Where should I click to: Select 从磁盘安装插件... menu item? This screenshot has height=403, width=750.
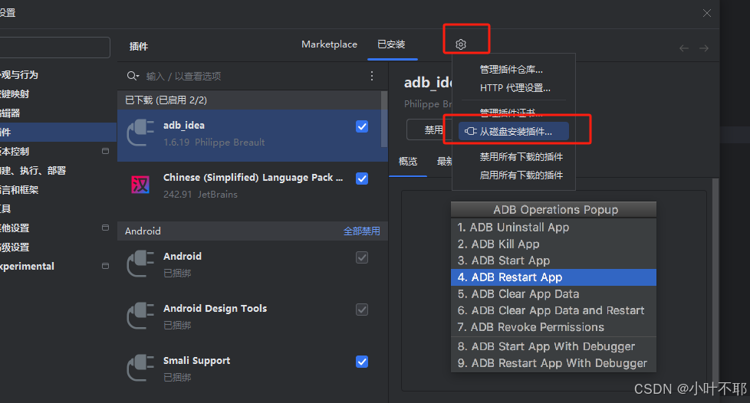point(514,132)
